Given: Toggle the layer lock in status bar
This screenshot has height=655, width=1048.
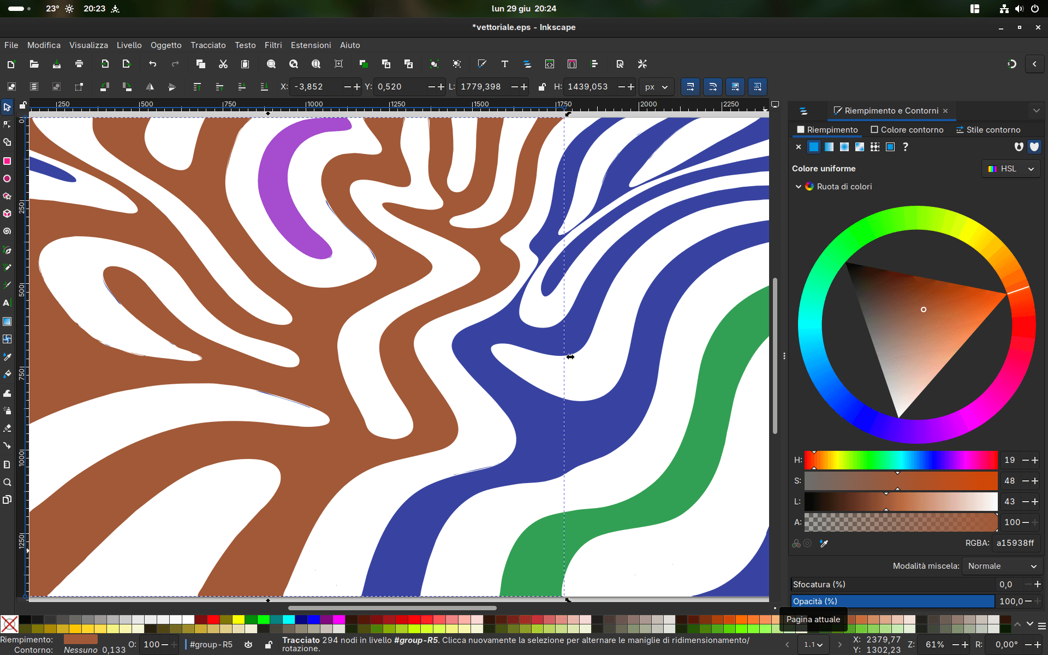Looking at the screenshot, I should (x=269, y=645).
